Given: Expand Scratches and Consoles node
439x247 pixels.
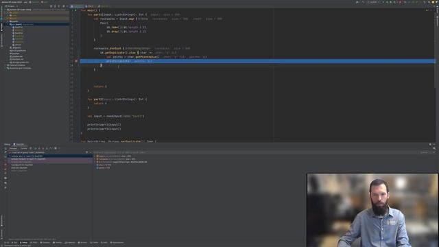Looking at the screenshot, I should [5, 68].
